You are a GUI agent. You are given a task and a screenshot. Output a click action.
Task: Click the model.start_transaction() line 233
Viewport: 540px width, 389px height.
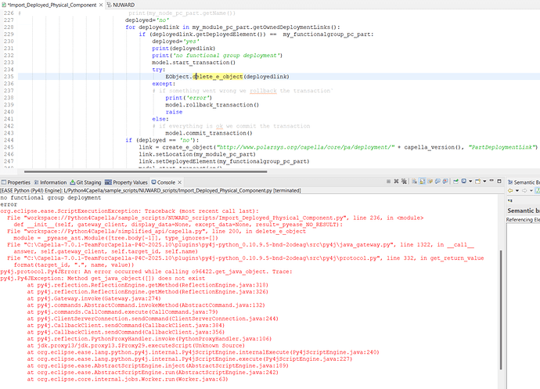click(193, 63)
